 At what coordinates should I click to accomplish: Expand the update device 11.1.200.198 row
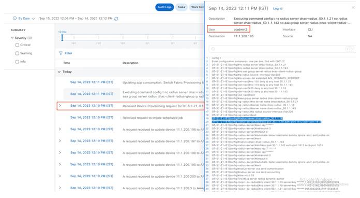(60, 152)
